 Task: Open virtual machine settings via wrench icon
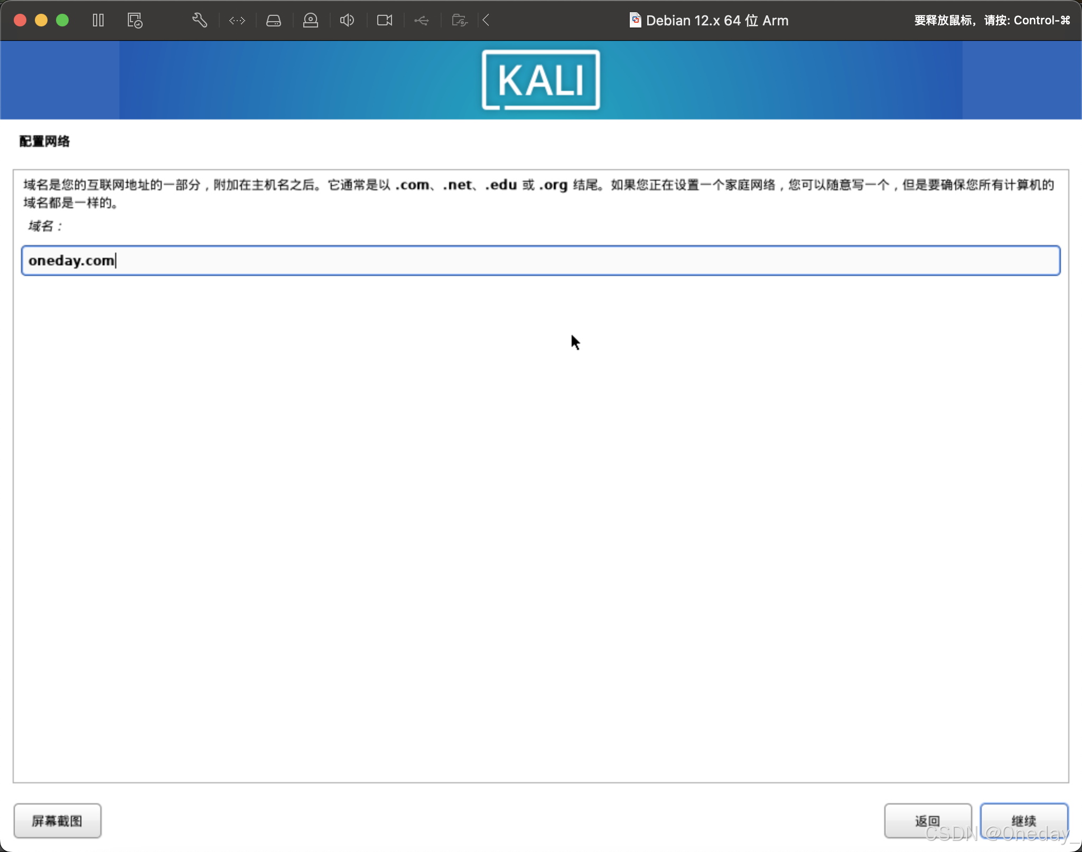pyautogui.click(x=199, y=20)
